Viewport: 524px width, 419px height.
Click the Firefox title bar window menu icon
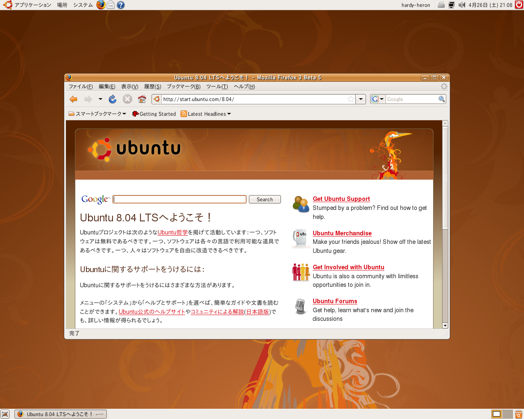[x=69, y=77]
